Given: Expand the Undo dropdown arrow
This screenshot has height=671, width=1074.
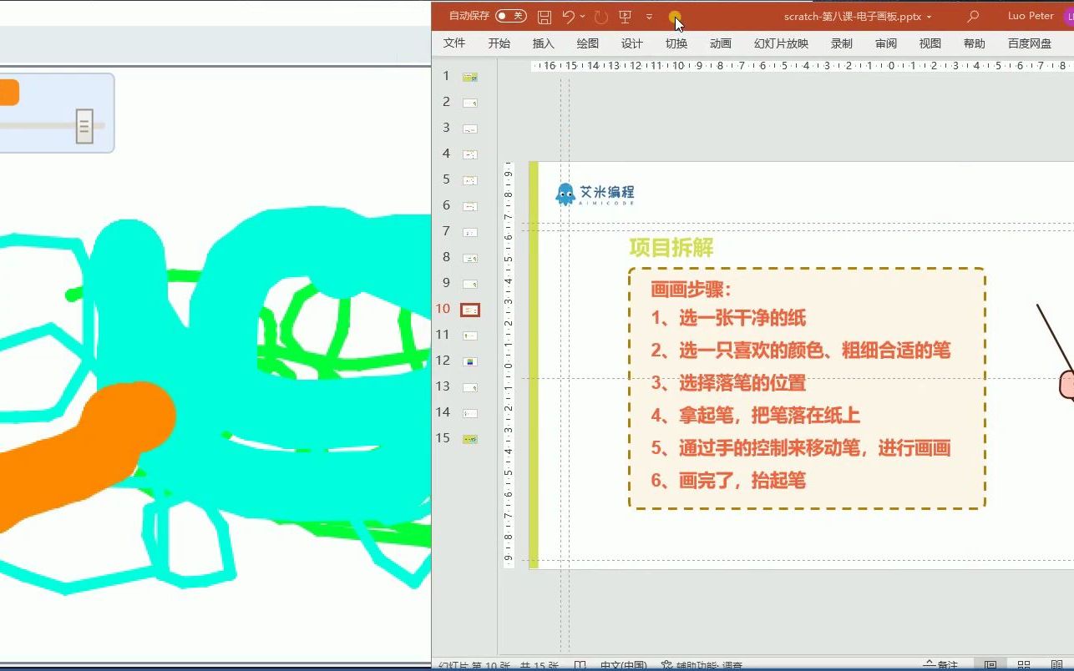Looking at the screenshot, I should (583, 16).
